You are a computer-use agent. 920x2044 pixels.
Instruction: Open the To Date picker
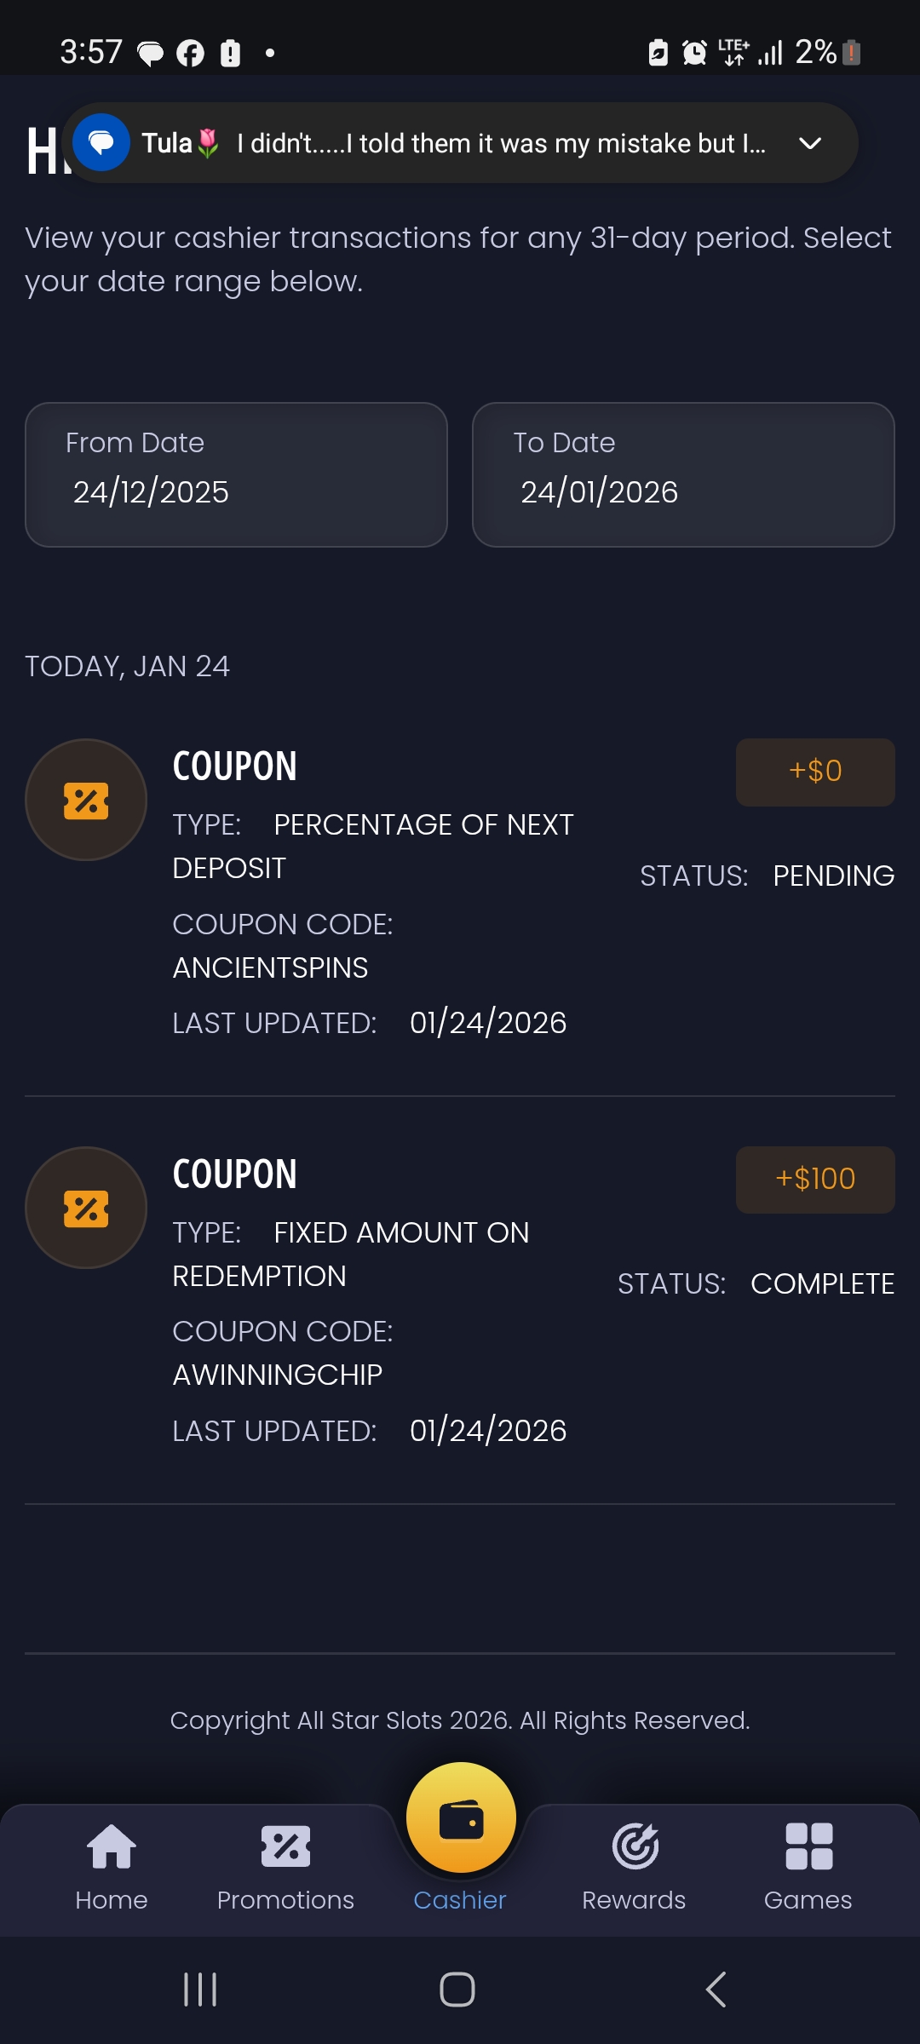point(683,474)
